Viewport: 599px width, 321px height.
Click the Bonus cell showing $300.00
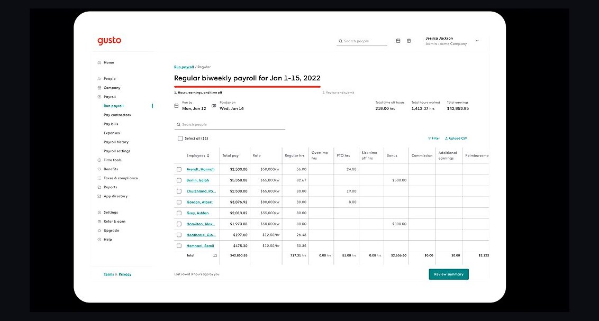pyautogui.click(x=396, y=224)
